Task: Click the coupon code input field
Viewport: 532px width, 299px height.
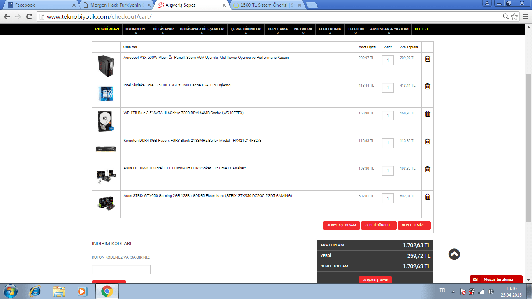Action: pyautogui.click(x=121, y=269)
